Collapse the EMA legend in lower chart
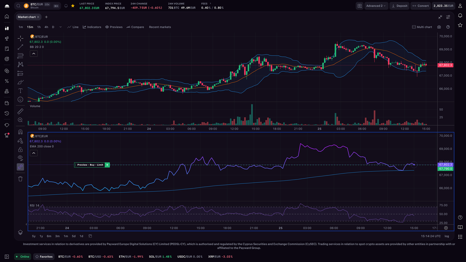 [34, 153]
